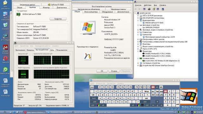Collapse Процессоры tree node

(138, 51)
